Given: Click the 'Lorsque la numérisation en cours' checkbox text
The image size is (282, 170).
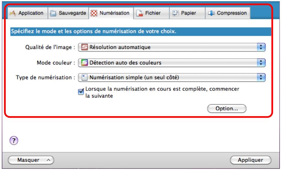Looking at the screenshot, I should (x=162, y=92).
